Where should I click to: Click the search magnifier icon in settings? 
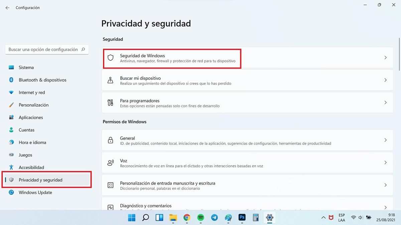83,49
